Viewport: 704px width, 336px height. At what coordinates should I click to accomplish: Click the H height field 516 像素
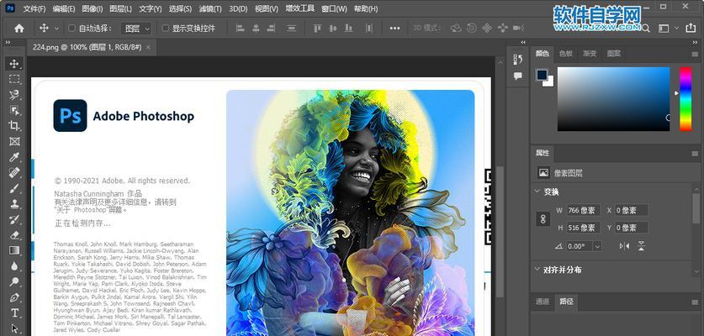point(583,228)
